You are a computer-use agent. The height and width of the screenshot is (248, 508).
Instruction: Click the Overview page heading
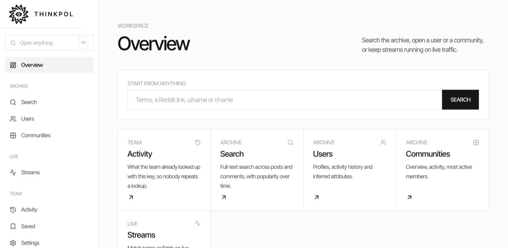click(154, 43)
